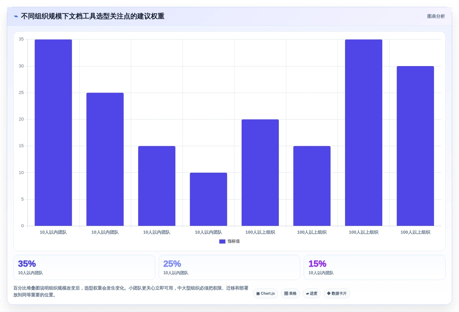Select the Chart.js tag chip
459x312 pixels.
click(x=266, y=294)
